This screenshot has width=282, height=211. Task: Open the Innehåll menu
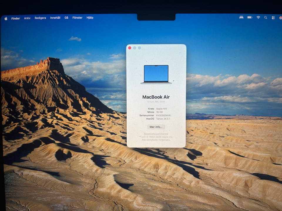[x=55, y=18]
